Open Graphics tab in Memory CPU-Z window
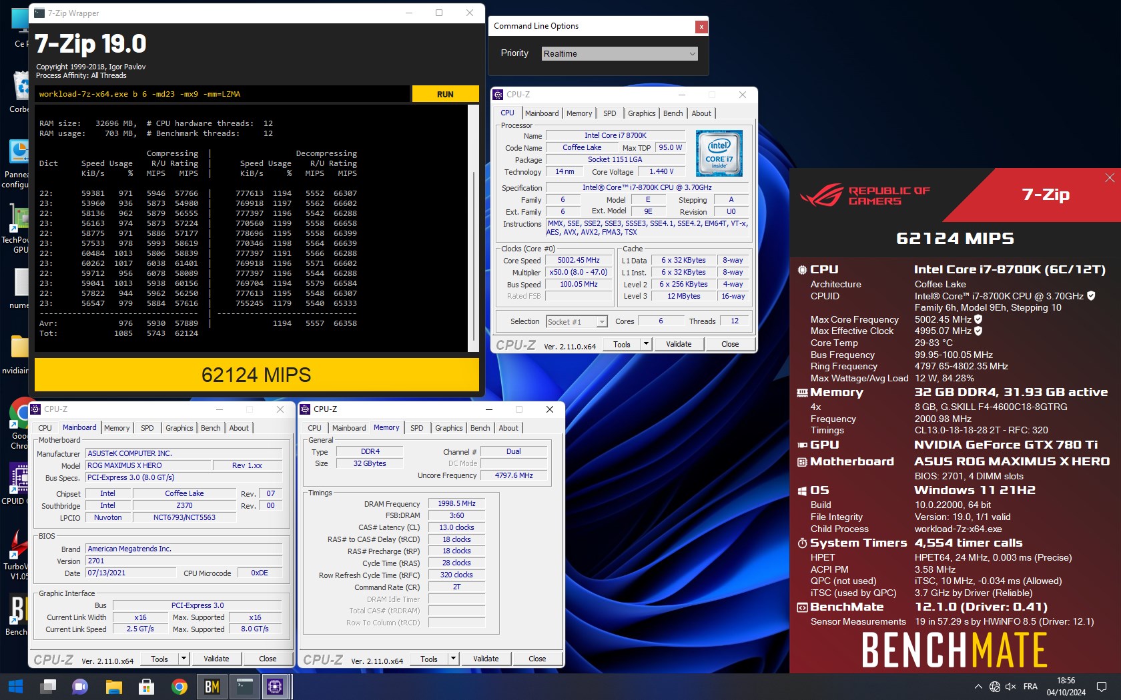 (x=449, y=428)
